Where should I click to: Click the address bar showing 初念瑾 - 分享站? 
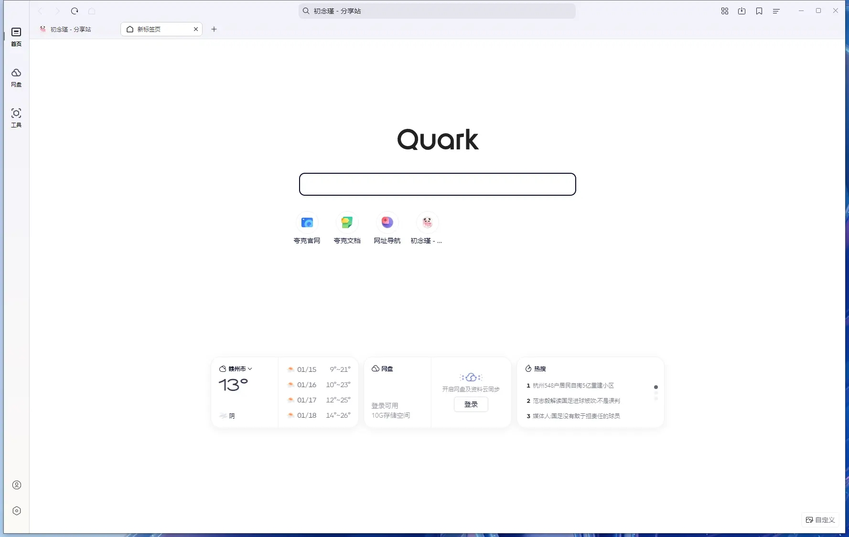pyautogui.click(x=437, y=11)
